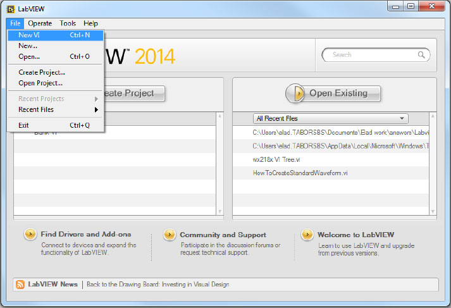
Task: Choose Create Project... in File menu
Action: (42, 72)
